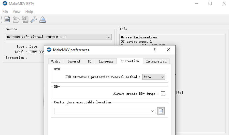Viewport: 229px width, 135px height.
Task: Click the MakeMKV logo in main title bar
Action: pos(5,3)
